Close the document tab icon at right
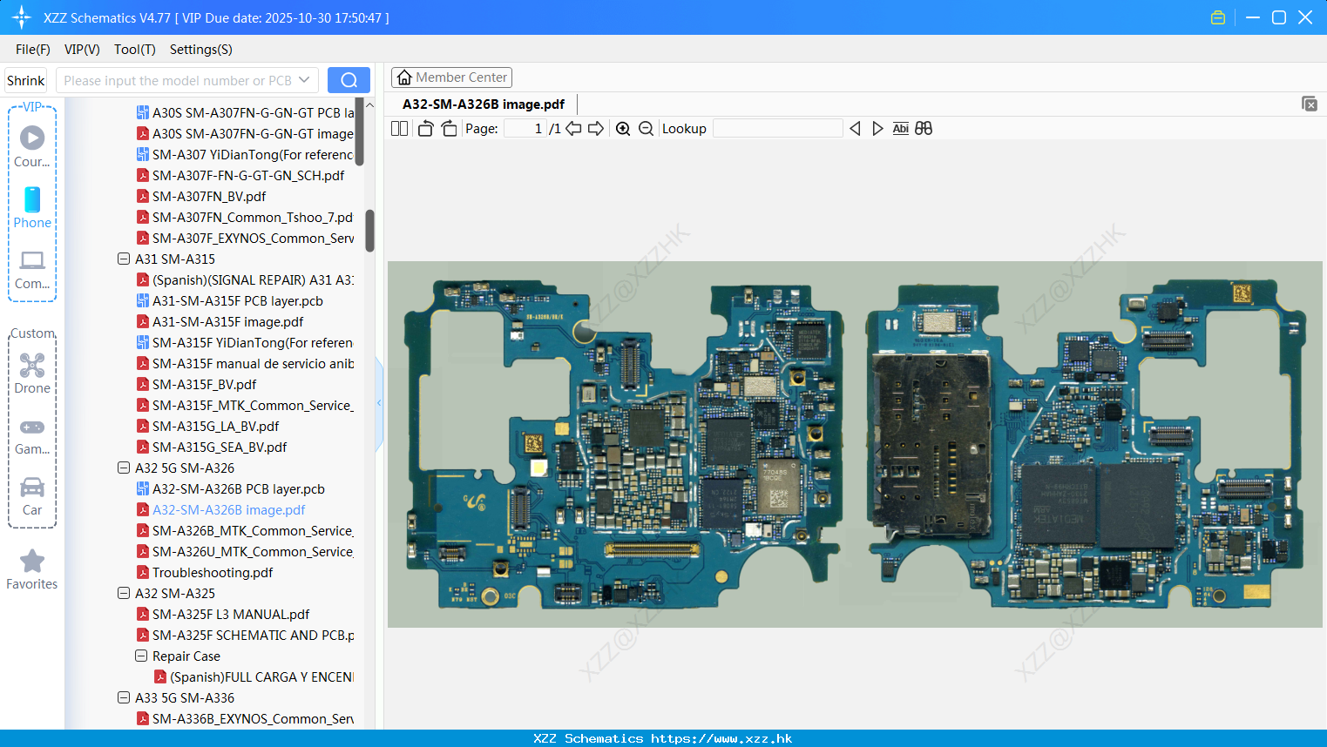This screenshot has height=747, width=1327. [x=1310, y=104]
